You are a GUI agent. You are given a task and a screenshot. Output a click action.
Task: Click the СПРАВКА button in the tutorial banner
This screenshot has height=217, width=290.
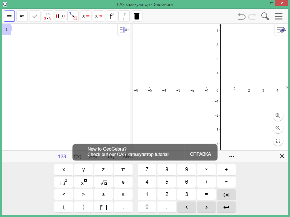[201, 154]
